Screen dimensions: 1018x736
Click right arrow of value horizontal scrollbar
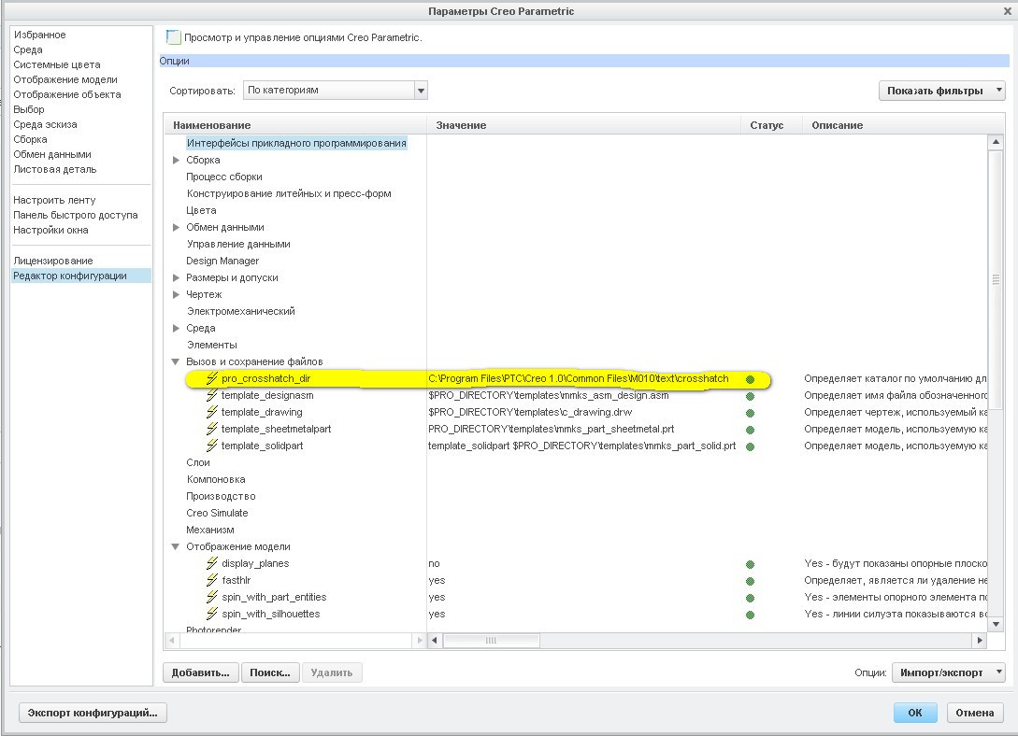(980, 640)
